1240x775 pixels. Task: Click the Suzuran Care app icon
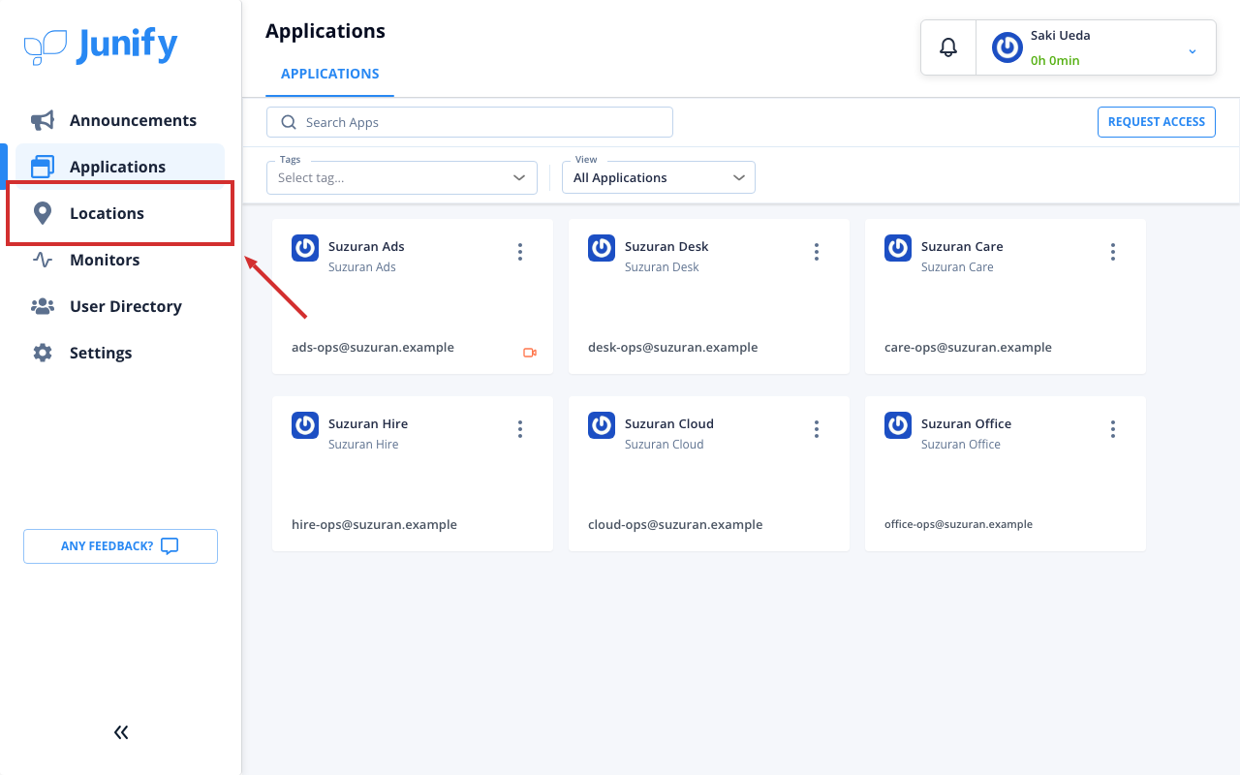coord(898,248)
